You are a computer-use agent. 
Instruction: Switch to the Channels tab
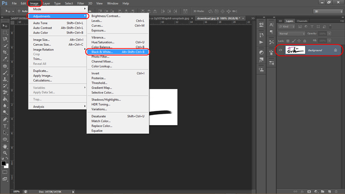click(302, 21)
